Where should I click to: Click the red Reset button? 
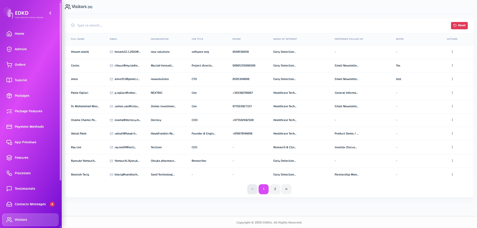pos(459,25)
